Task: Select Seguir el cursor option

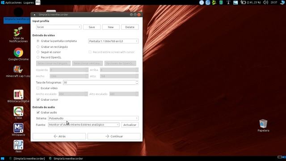Action: click(x=38, y=52)
